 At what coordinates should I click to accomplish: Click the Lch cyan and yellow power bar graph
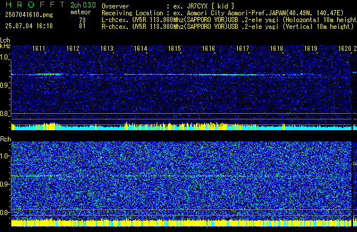[x=181, y=126]
